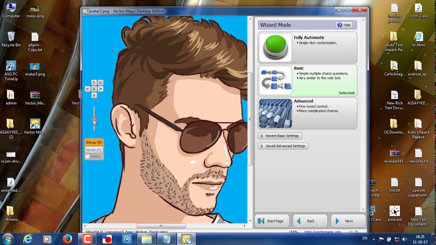The height and width of the screenshot is (245, 436).
Task: Open Help in Wizard Mode header
Action: pos(344,24)
